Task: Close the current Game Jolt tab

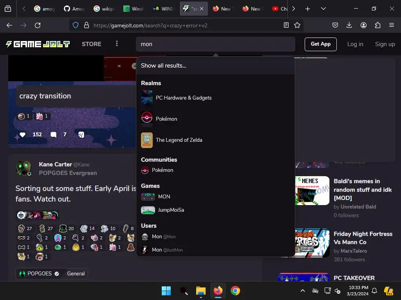Action: pos(202,9)
